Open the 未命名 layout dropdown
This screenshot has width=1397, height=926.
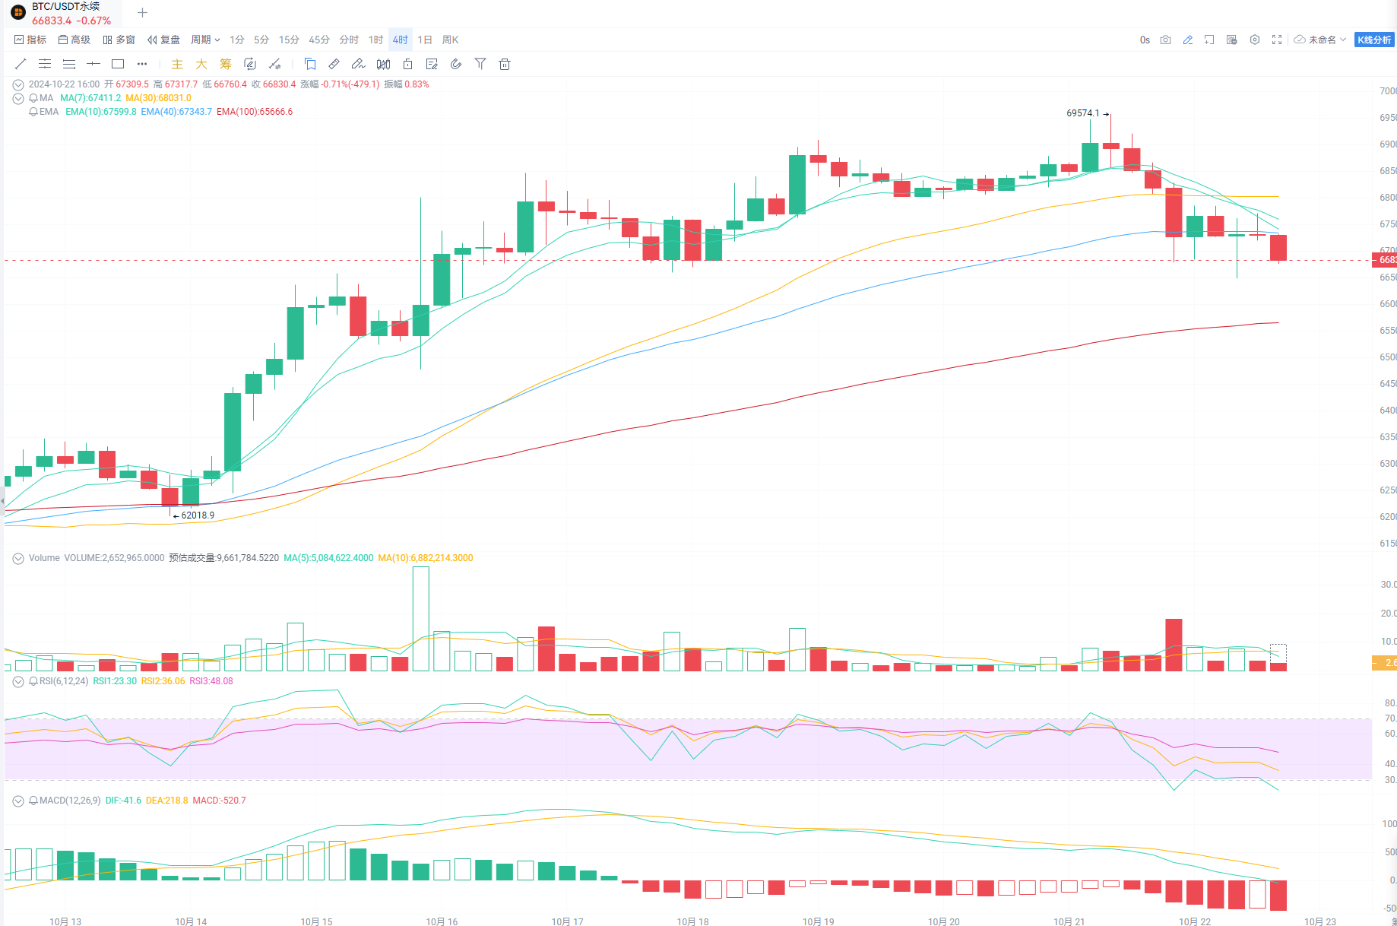click(x=1321, y=40)
